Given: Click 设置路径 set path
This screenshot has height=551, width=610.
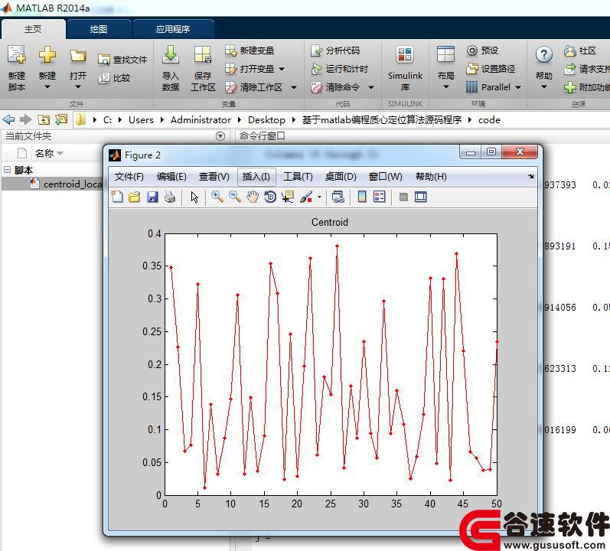Looking at the screenshot, I should click(x=490, y=69).
